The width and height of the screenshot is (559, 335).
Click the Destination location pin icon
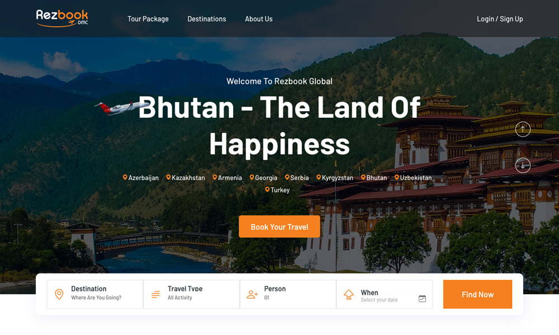coord(59,294)
